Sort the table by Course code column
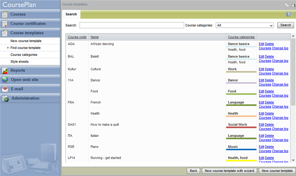 point(77,37)
